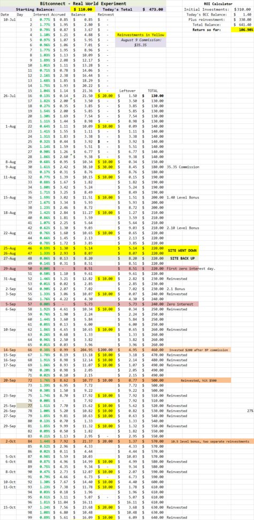Select the 'Today's BCC Balance:' label
The width and height of the screenshot is (254, 520).
click(x=207, y=14)
